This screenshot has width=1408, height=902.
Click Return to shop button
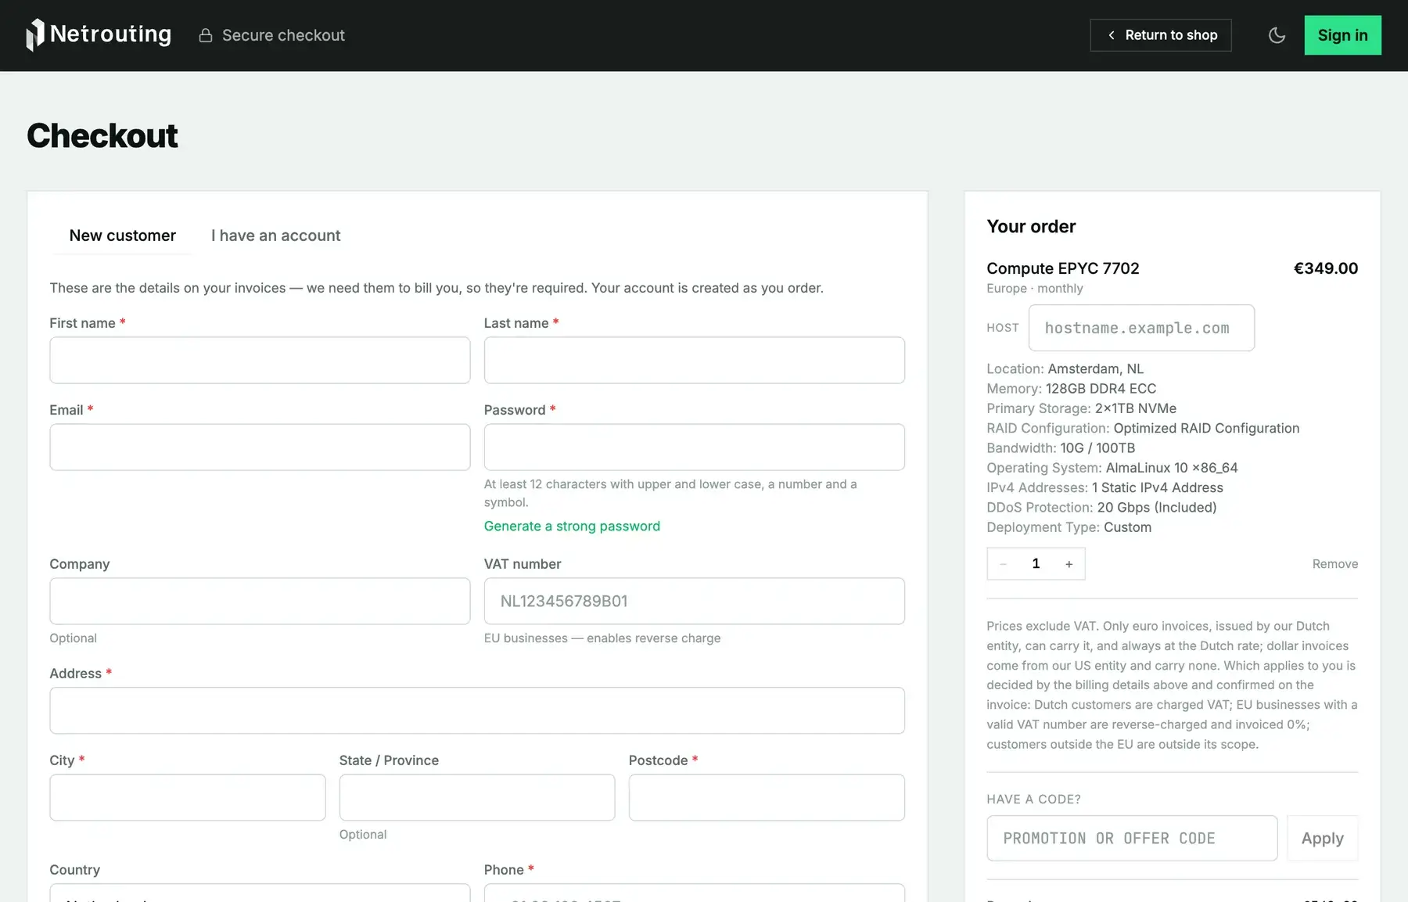1161,35
